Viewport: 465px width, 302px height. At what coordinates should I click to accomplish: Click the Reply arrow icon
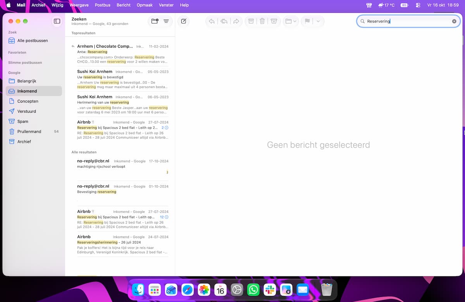(212, 21)
